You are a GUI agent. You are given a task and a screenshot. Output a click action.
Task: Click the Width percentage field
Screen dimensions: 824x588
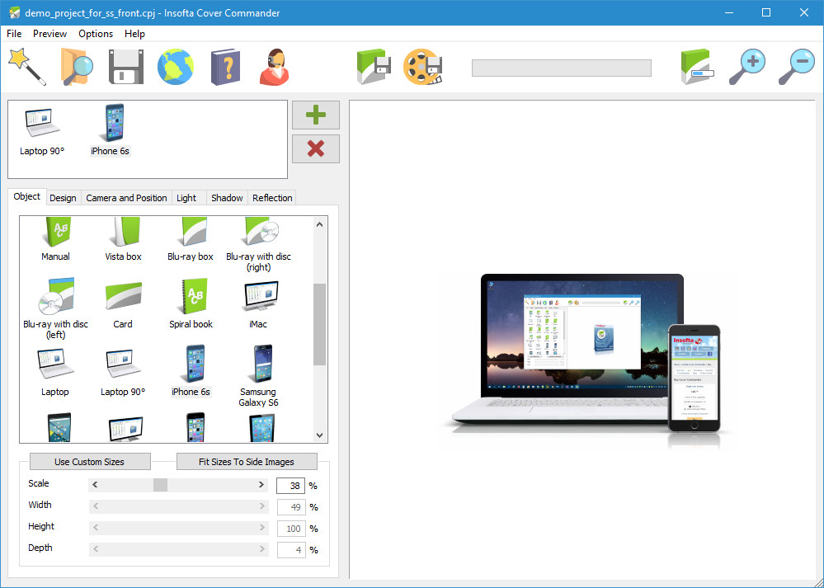(290, 507)
